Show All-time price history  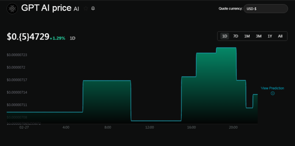pos(280,36)
